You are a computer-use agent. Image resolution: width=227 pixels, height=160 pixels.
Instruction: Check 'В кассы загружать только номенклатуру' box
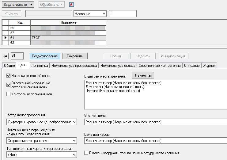[x=86, y=153]
